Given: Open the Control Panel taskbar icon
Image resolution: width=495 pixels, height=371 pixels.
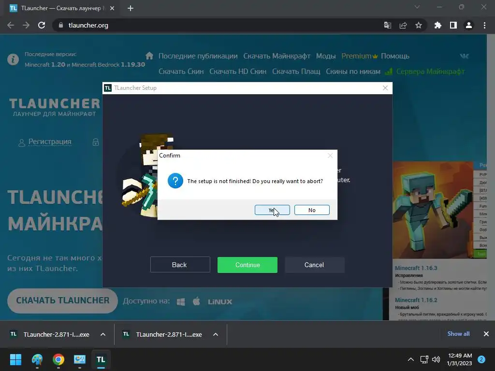Looking at the screenshot, I should click(x=80, y=359).
